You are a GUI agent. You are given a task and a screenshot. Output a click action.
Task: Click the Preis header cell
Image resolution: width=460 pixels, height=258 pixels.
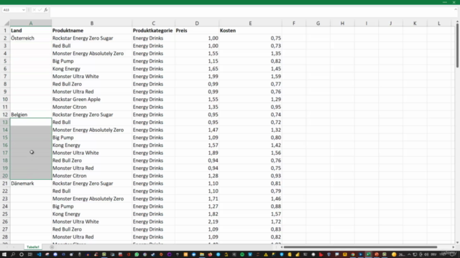(197, 30)
